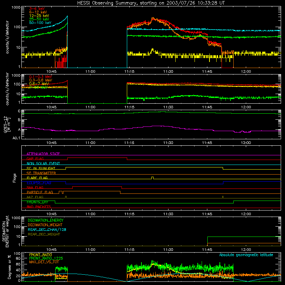285x285 pixels.
Task: Click the 'Degrees or %' axis title
Action: tap(9, 267)
